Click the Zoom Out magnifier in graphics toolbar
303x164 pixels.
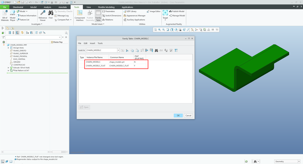point(163,30)
